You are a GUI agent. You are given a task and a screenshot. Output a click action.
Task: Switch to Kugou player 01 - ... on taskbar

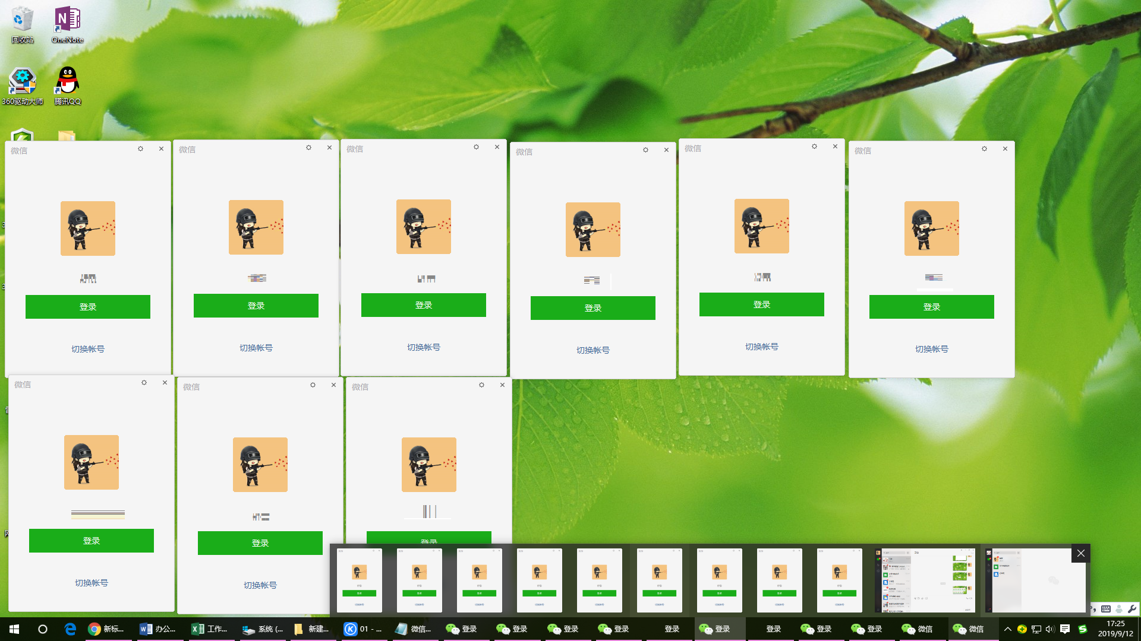tap(363, 629)
